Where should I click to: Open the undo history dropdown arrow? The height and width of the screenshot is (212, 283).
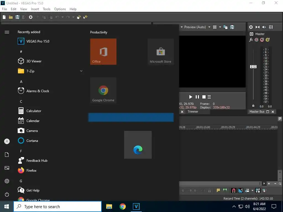click(62, 17)
